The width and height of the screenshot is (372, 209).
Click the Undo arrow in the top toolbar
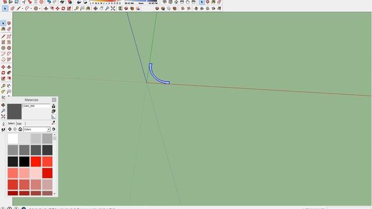coord(49,2)
